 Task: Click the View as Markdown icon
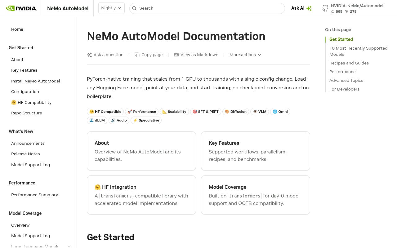[x=176, y=55]
